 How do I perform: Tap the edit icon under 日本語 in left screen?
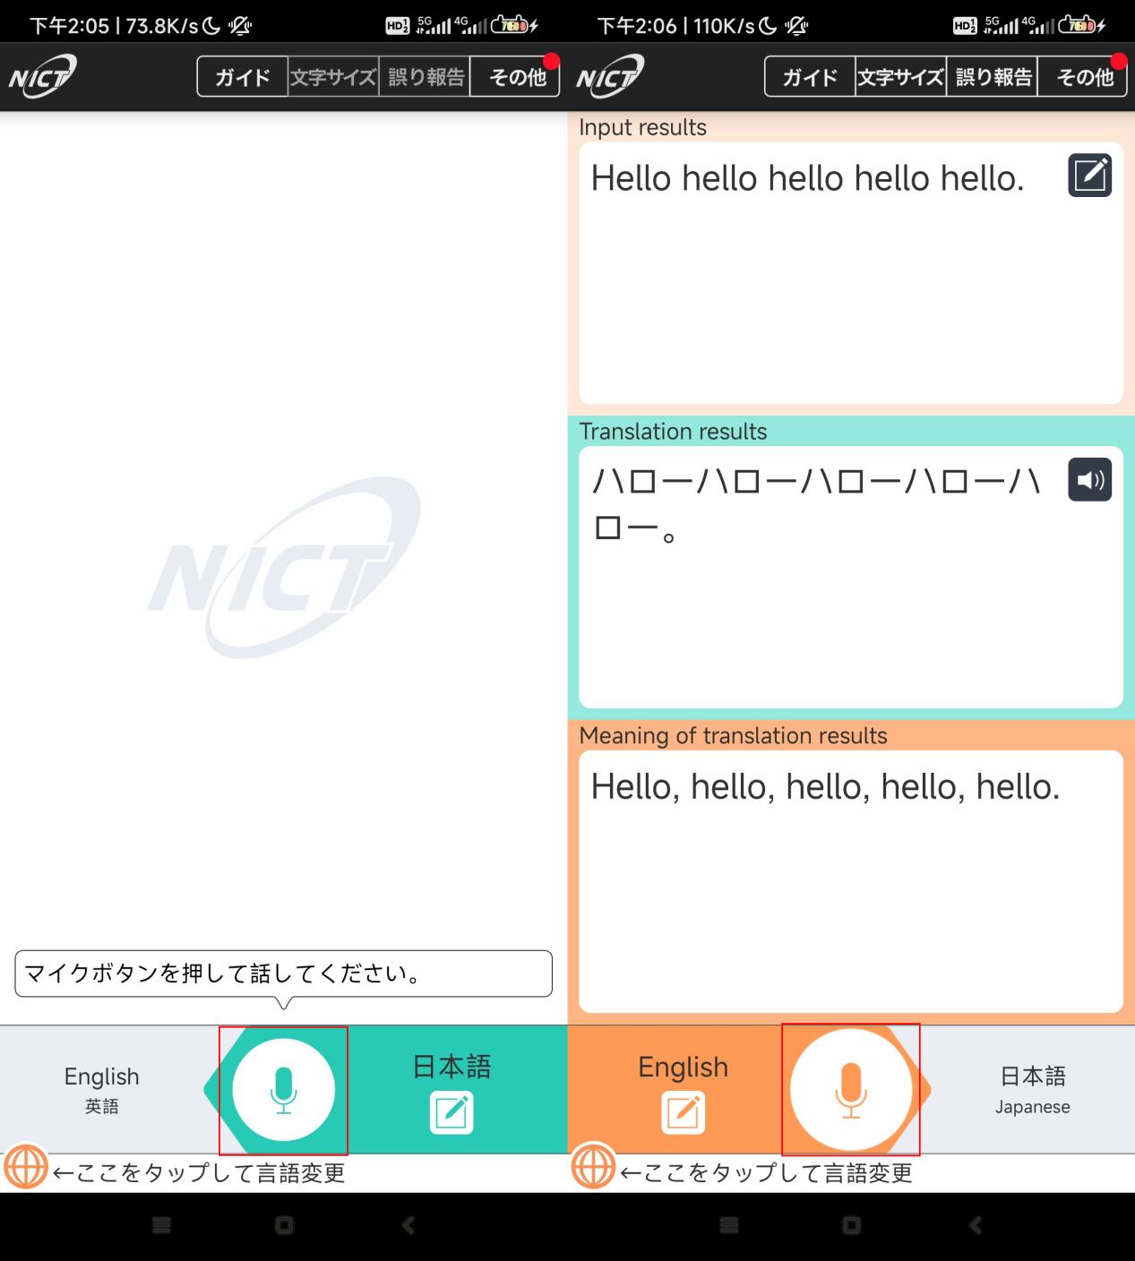point(451,1113)
